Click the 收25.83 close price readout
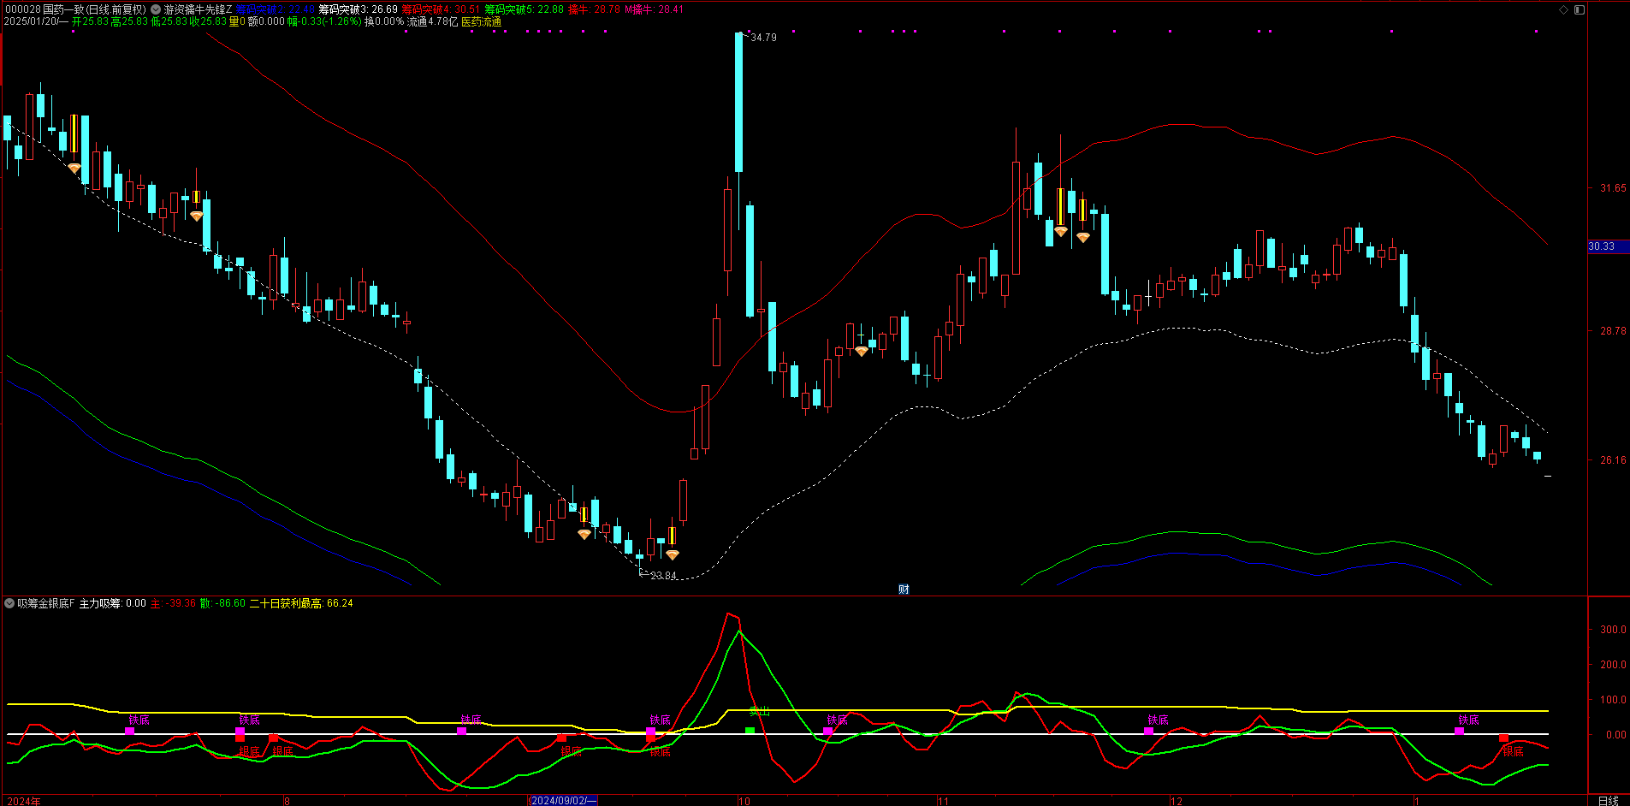 208,21
